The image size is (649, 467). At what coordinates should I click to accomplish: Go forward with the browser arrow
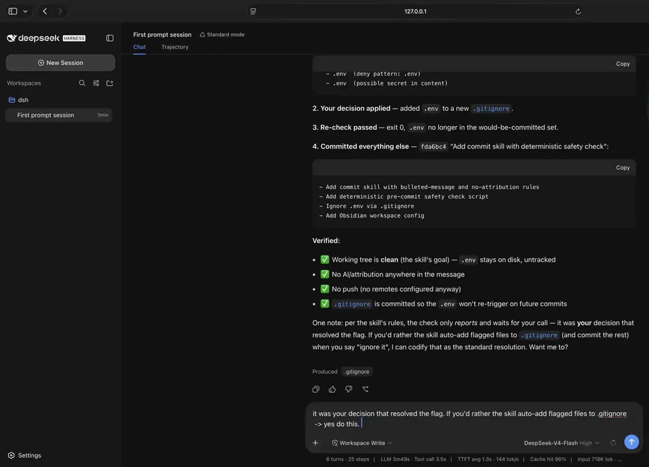pyautogui.click(x=60, y=11)
